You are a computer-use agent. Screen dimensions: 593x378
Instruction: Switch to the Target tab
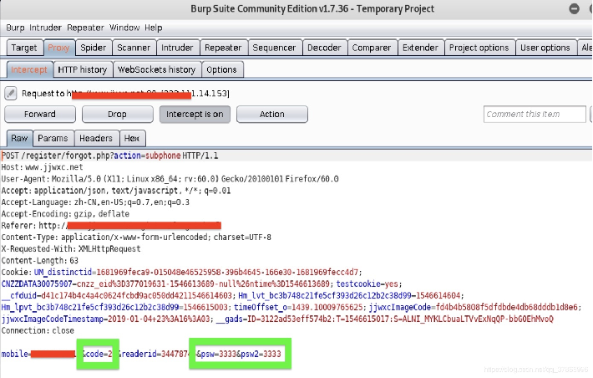tap(24, 48)
